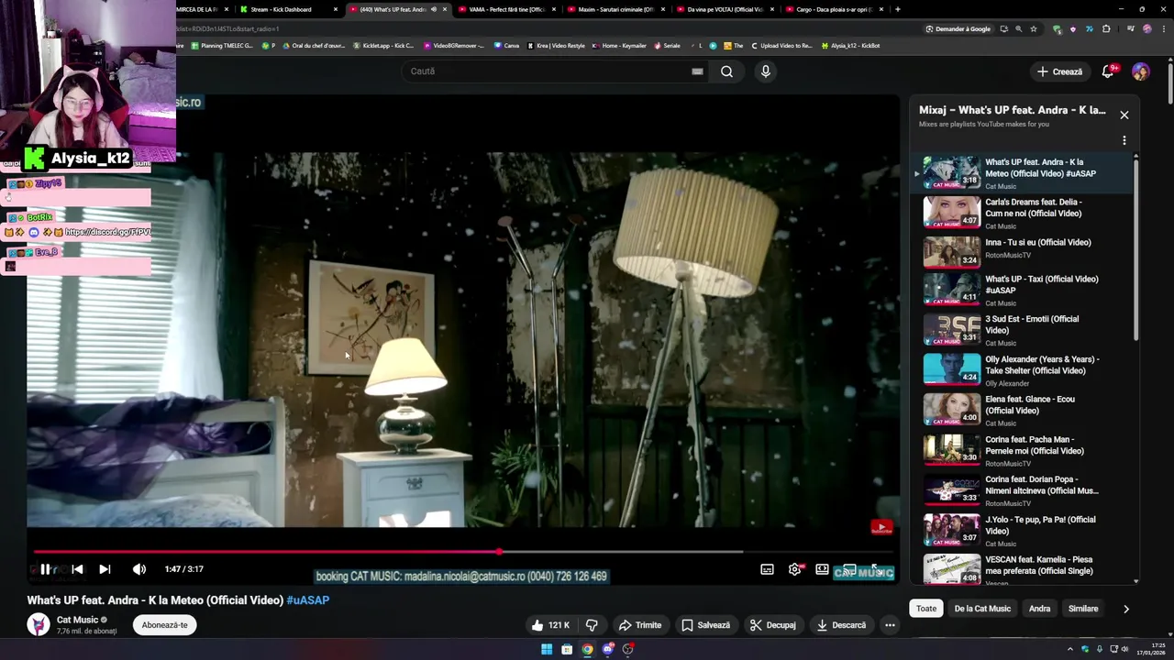
Task: Click Demander à Google in address bar
Action: (x=958, y=28)
